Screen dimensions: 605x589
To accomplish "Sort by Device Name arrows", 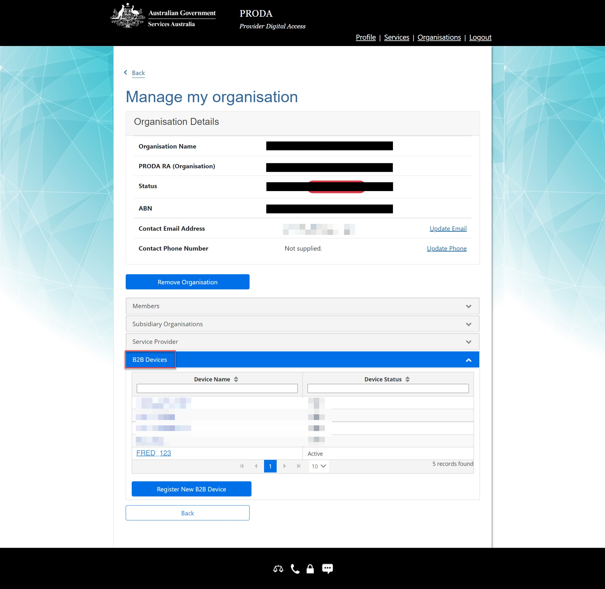I will [x=236, y=379].
